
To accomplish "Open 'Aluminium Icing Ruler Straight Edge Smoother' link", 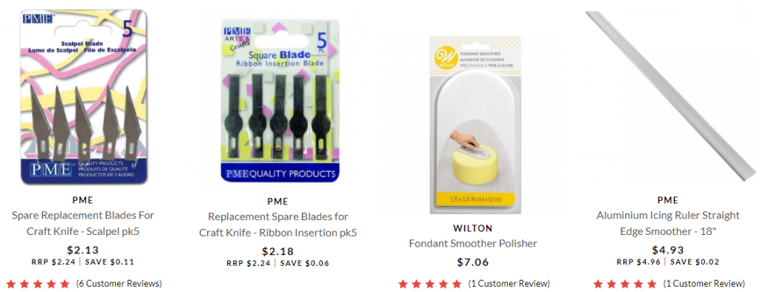I will (668, 223).
